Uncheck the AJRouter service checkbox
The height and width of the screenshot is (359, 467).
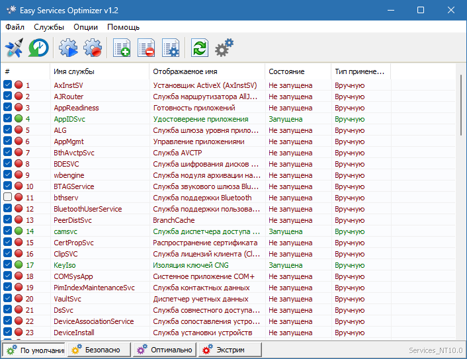(7, 96)
